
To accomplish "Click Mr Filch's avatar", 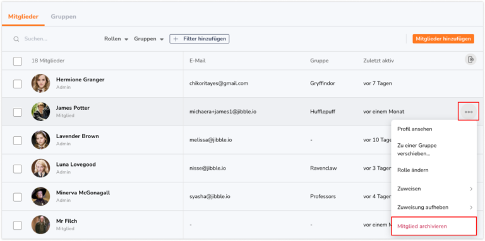I will [40, 225].
